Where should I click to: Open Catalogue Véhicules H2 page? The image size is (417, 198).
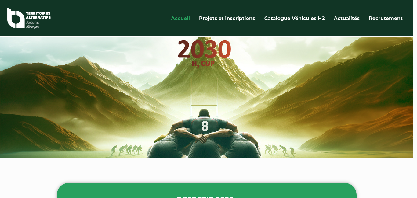tap(294, 18)
